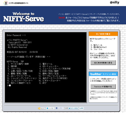Click the red 【NEW】 announcement label
The height and width of the screenshot is (113, 126).
(x=61, y=18)
